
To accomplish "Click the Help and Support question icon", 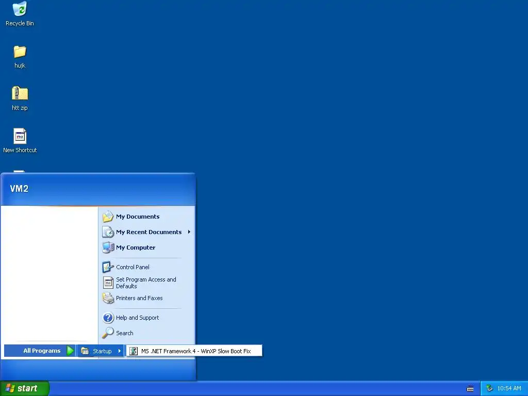I will click(108, 318).
